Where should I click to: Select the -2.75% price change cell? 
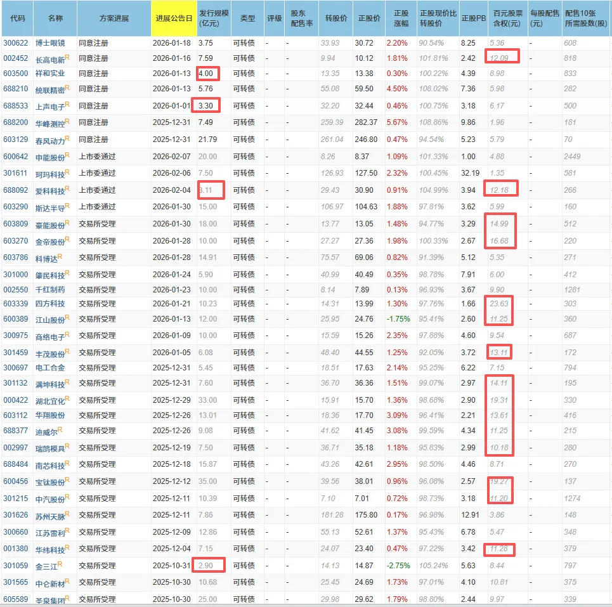click(398, 566)
